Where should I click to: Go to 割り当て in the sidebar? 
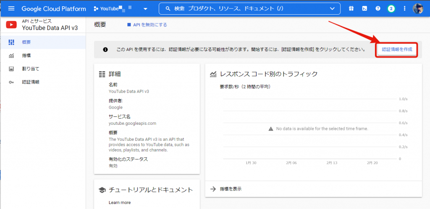click(30, 69)
